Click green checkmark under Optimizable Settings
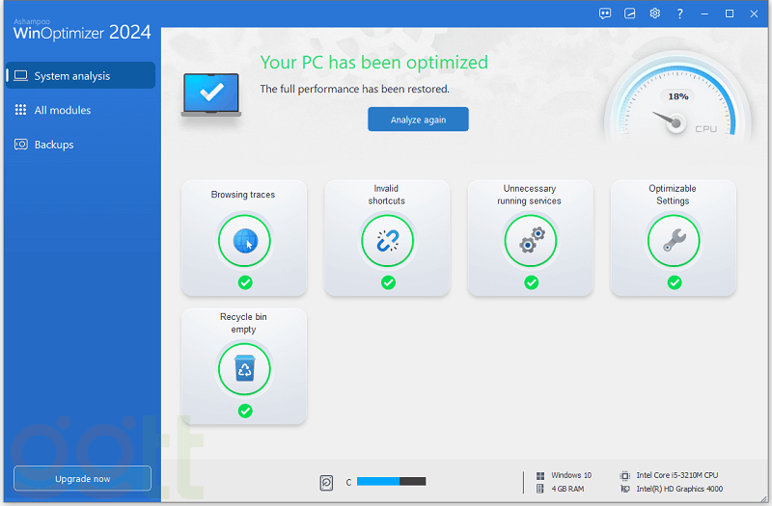This screenshot has height=506, width=772. (x=675, y=282)
